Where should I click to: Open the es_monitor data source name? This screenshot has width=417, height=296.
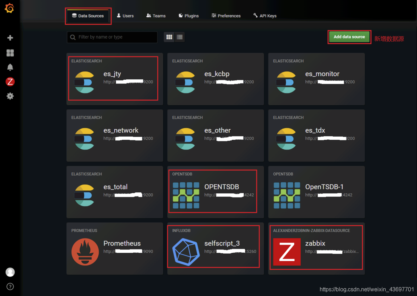point(322,74)
